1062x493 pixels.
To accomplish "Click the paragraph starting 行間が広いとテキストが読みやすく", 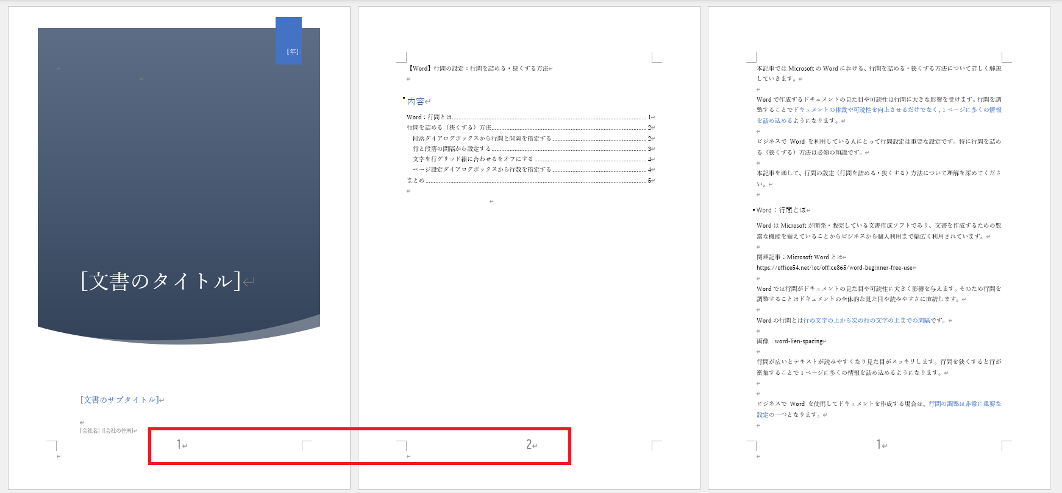I will (x=879, y=367).
